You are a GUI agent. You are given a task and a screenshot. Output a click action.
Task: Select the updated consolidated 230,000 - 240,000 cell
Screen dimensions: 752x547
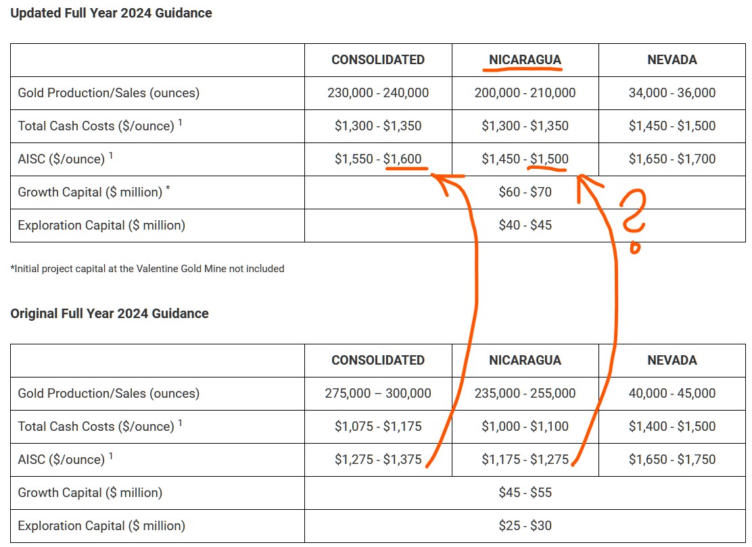[x=378, y=93]
